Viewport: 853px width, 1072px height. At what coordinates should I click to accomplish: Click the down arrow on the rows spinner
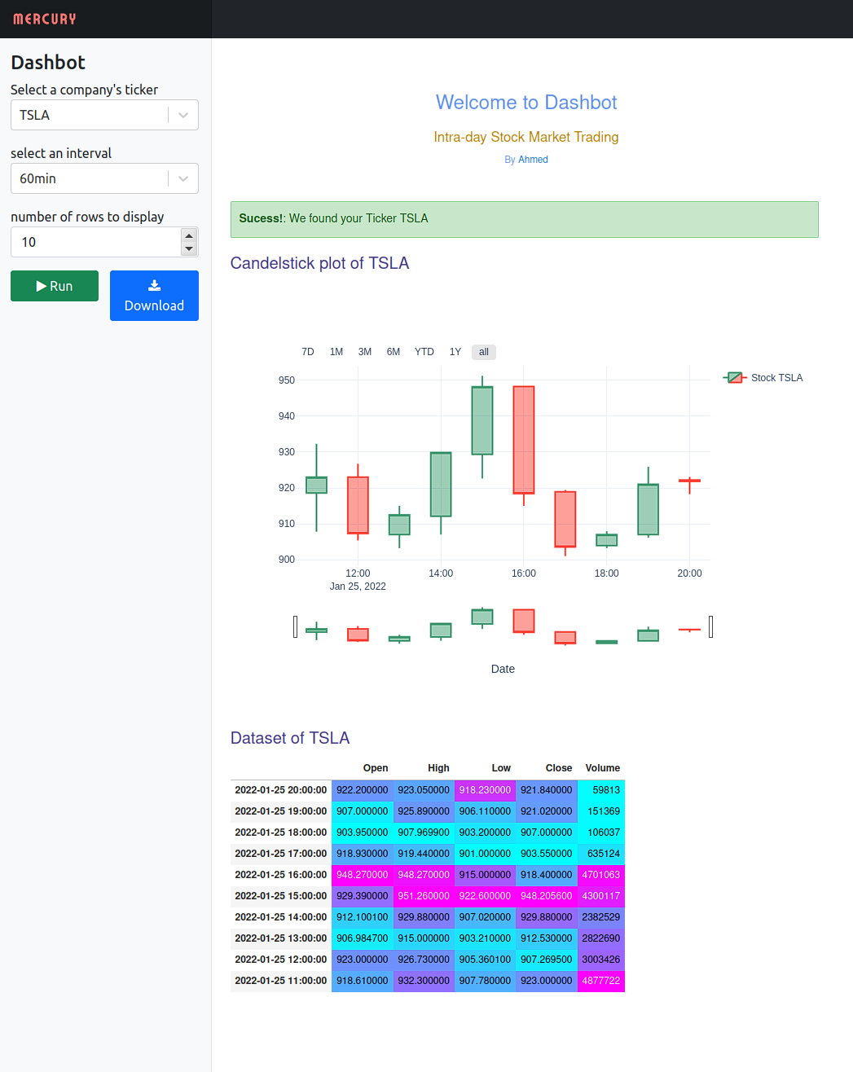tap(188, 248)
